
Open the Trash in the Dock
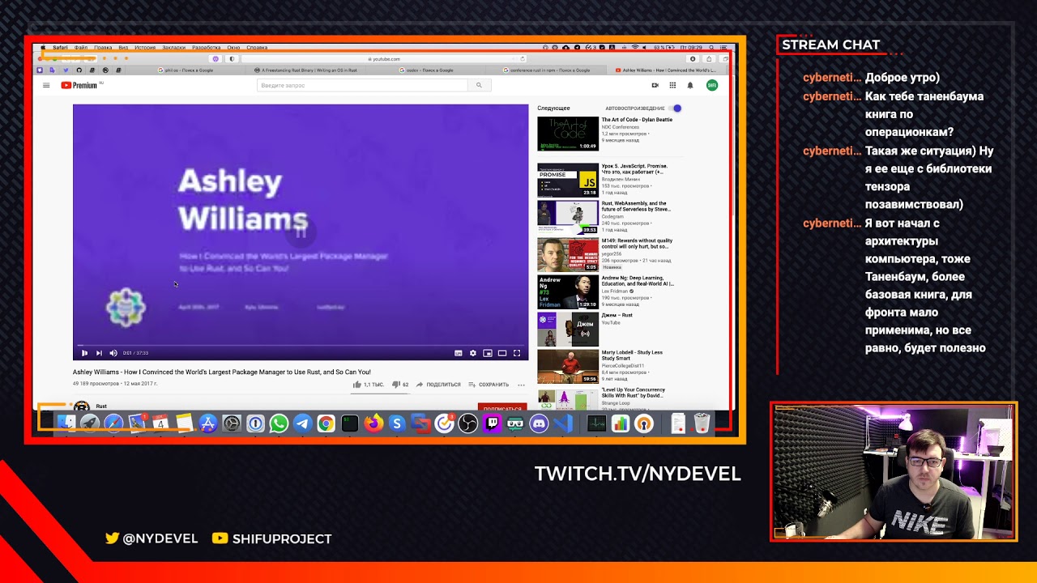point(702,423)
